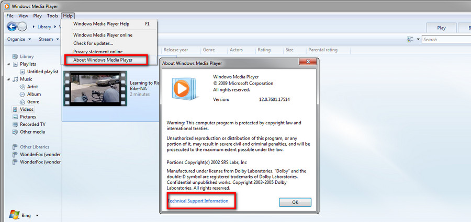Open the Stream dropdown

[x=49, y=39]
